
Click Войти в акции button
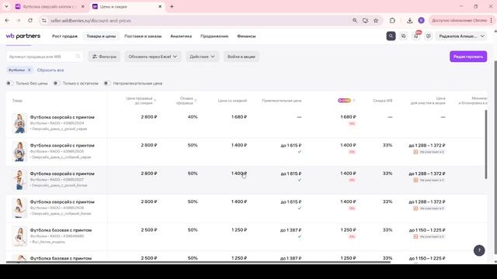point(242,57)
